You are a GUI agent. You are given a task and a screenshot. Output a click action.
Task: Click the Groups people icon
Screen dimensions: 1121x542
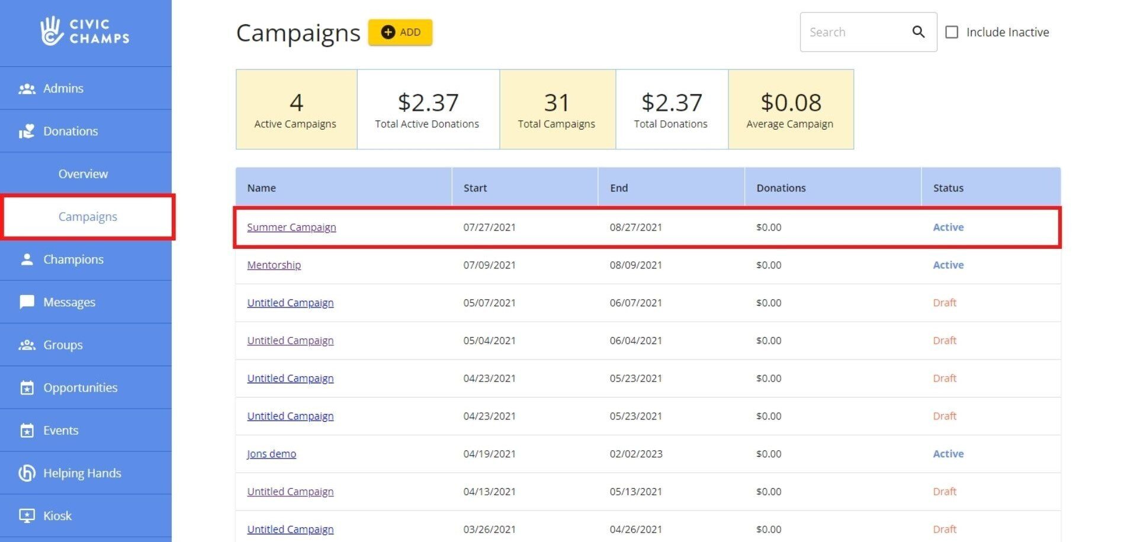27,345
